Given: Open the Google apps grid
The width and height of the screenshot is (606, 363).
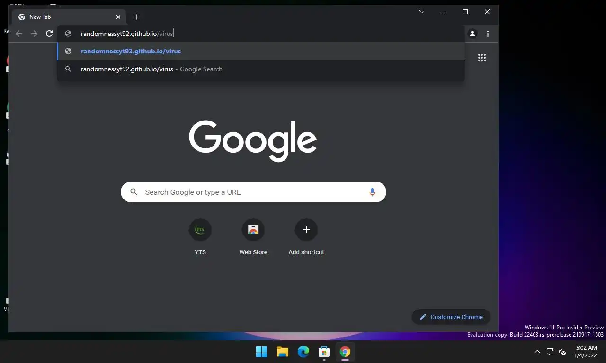Looking at the screenshot, I should coord(482,58).
